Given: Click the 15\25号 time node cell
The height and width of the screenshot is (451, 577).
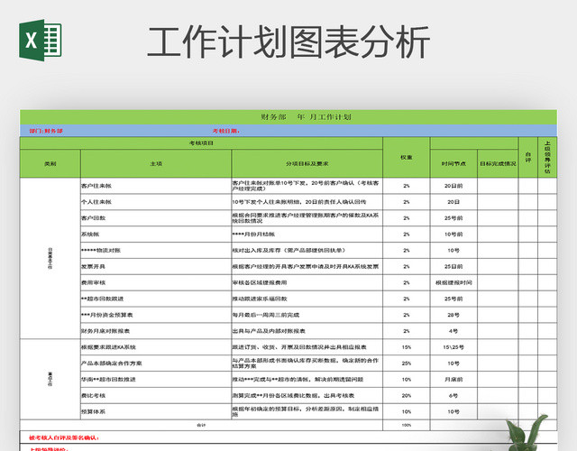Looking at the screenshot, I should 453,347.
